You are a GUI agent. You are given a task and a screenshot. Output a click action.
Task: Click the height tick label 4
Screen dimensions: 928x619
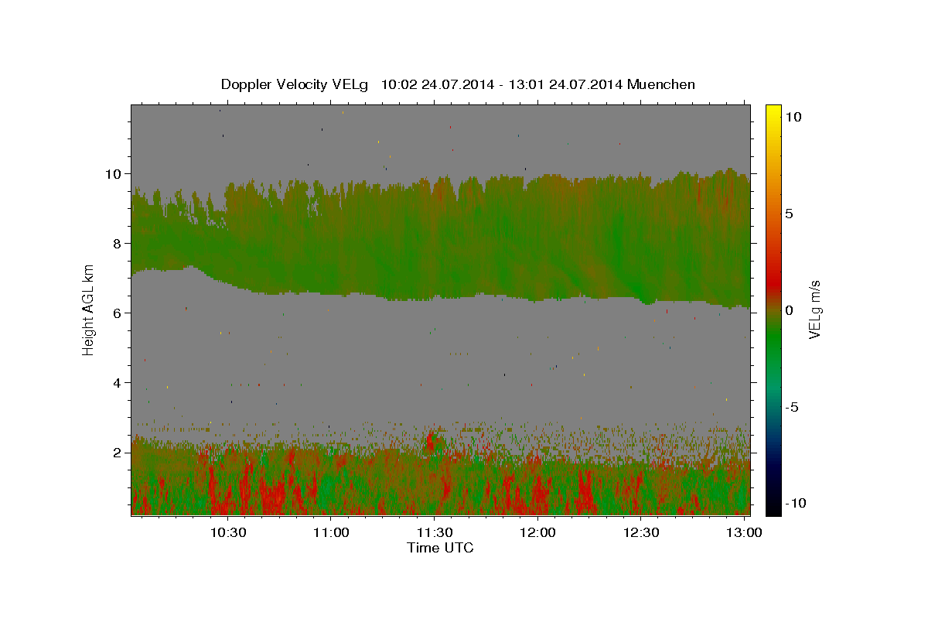pyautogui.click(x=117, y=383)
